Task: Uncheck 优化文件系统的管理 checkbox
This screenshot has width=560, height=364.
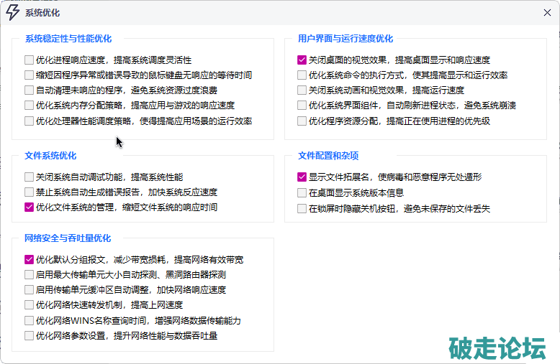Action: point(29,207)
